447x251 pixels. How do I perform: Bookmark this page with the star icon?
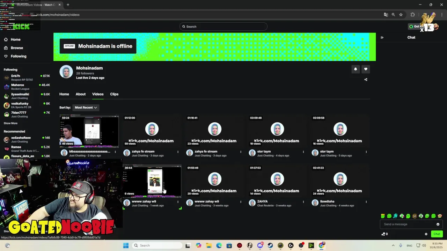coord(401,15)
